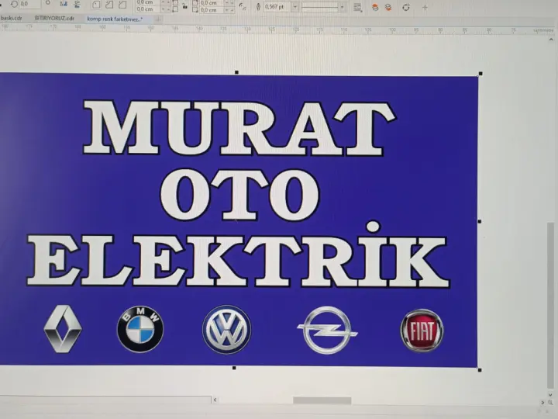
Task: Select the OTO text on canvas
Action: point(239,195)
